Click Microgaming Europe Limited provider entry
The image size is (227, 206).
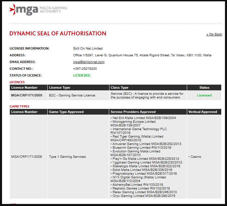pyautogui.click(x=133, y=123)
